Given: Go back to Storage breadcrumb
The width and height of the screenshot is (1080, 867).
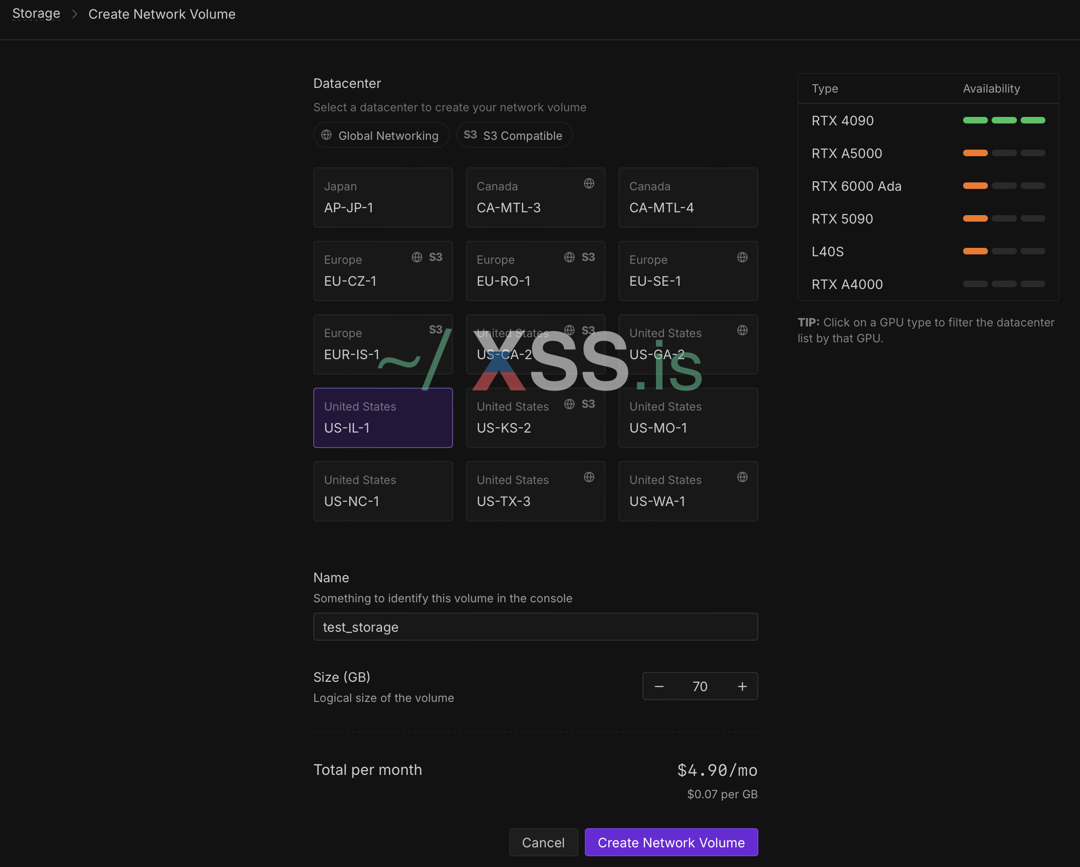Looking at the screenshot, I should [36, 14].
